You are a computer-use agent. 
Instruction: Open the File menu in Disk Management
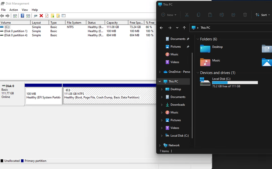(3, 10)
